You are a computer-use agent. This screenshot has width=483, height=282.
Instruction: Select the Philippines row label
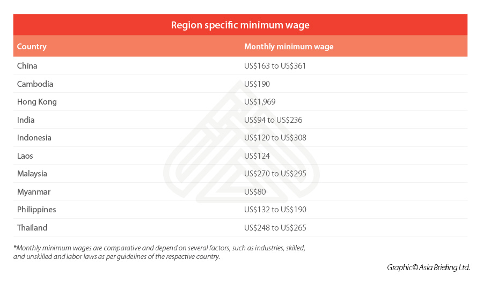[x=36, y=210]
